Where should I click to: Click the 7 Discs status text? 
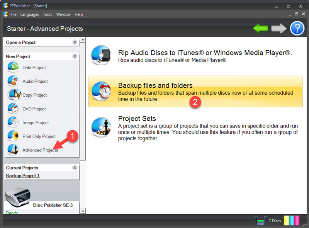275,221
